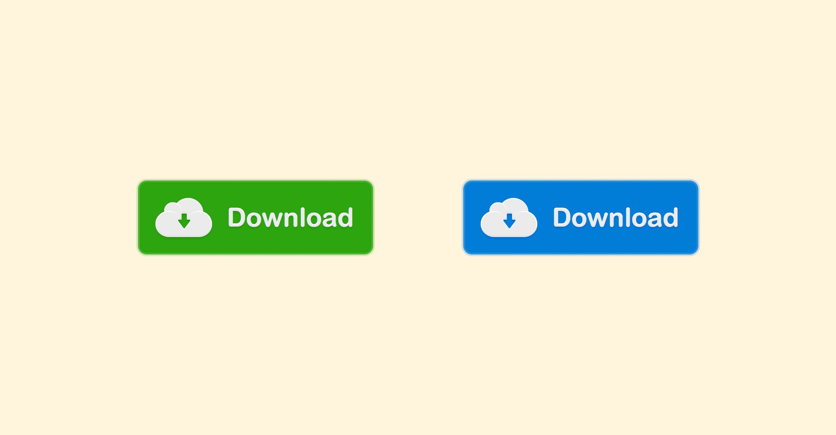The image size is (836, 435).
Task: Click the green down arrow inside cloud
Action: (x=184, y=221)
